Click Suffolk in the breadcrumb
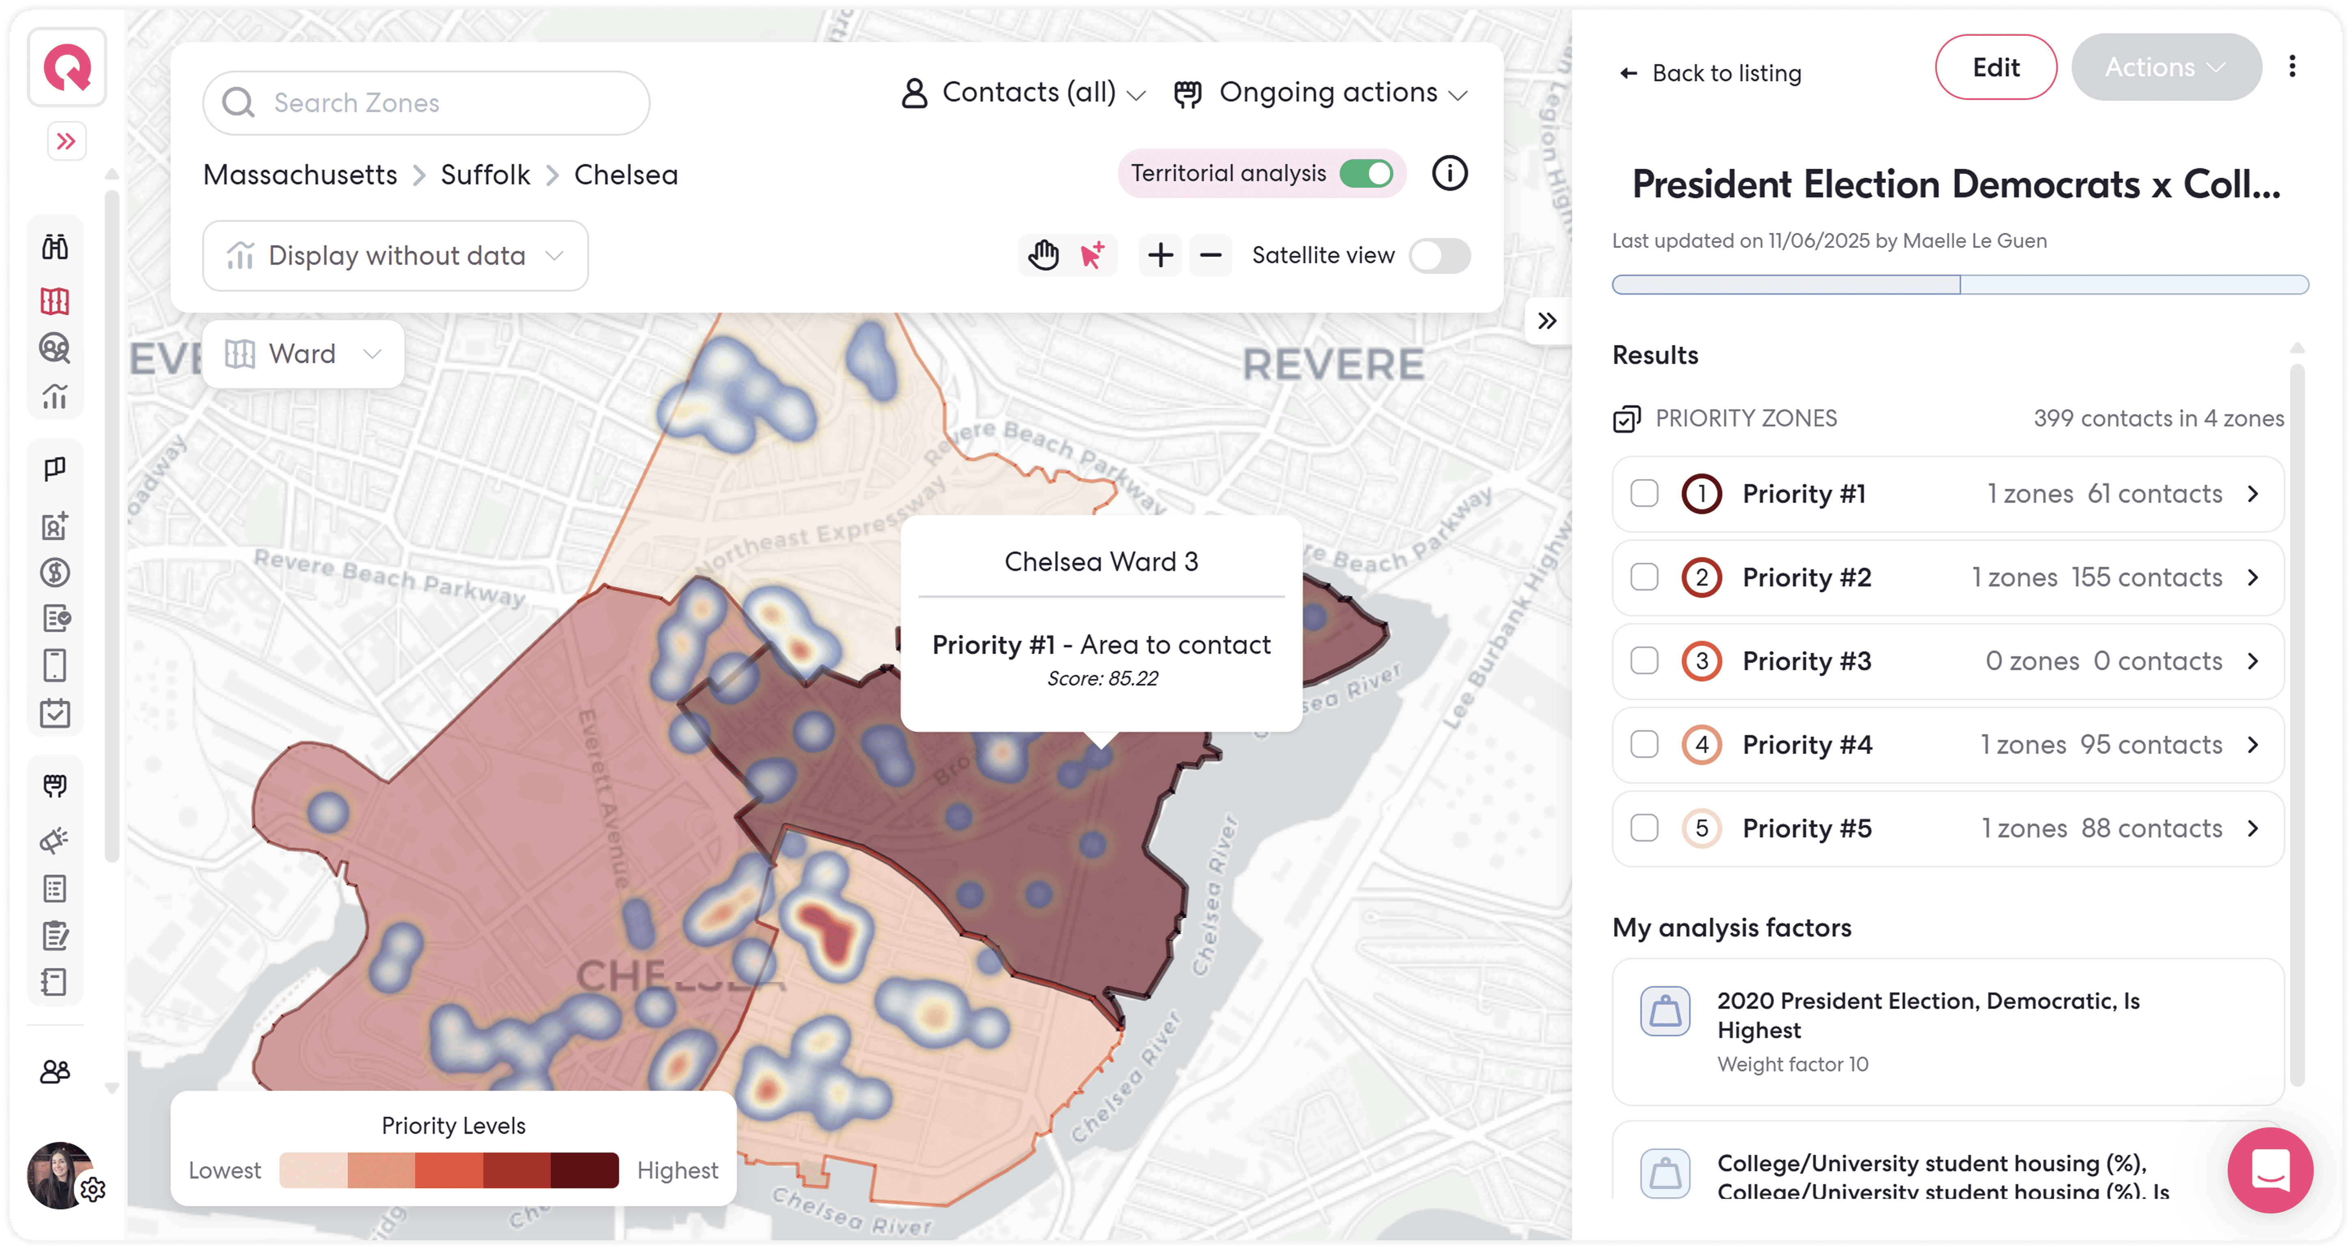 485,174
